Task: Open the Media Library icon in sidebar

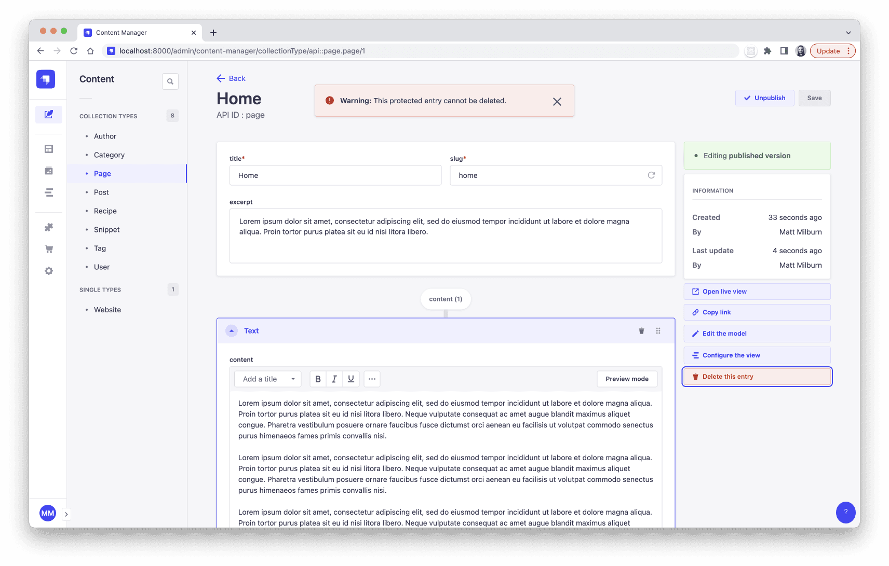Action: 49,171
